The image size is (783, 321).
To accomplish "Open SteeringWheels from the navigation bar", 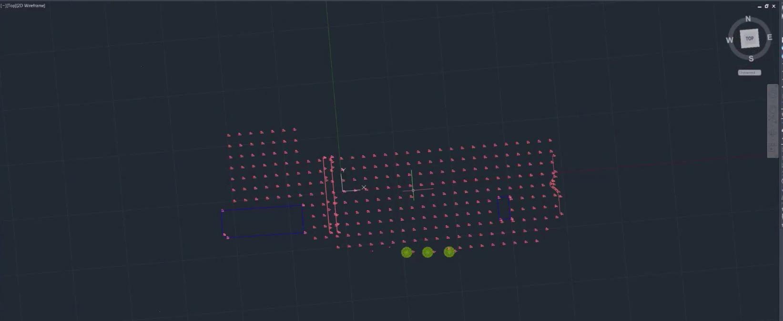I will coord(773,94).
